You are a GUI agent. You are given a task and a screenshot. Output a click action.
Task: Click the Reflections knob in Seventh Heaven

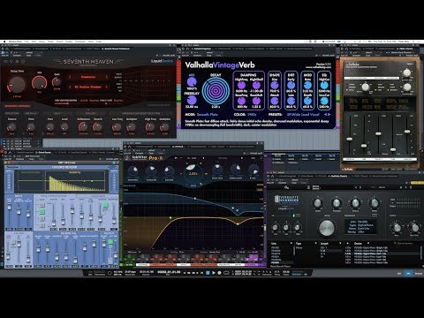click(83, 127)
